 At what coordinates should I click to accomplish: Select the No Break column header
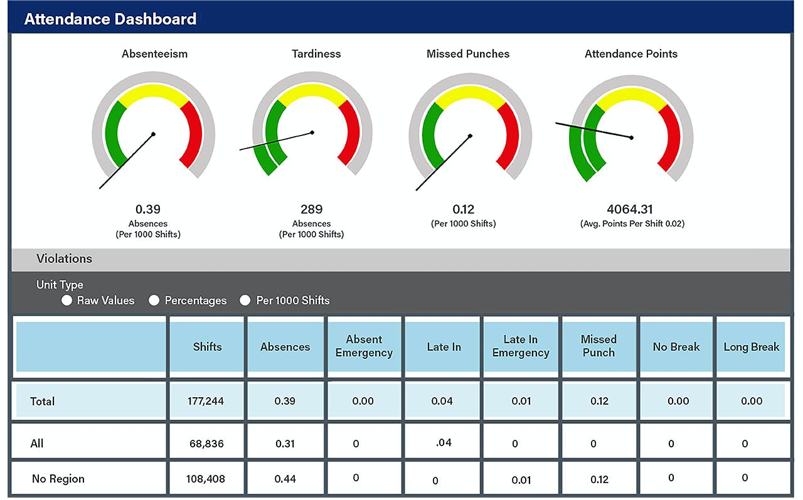(x=676, y=347)
